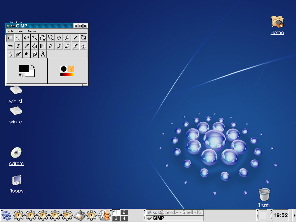Select the Ellipse Select tool
Image resolution: width=296 pixels, height=222 pixels.
18,38
